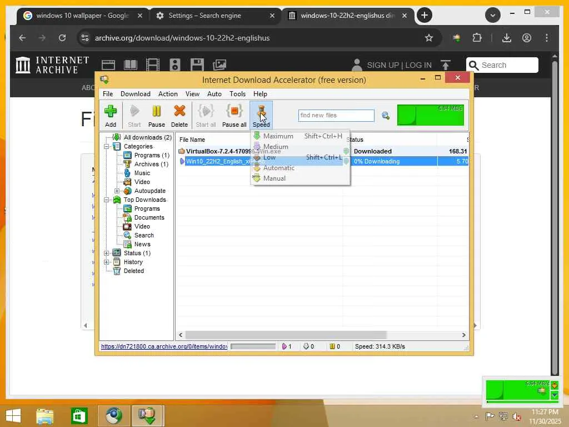This screenshot has width=569, height=427.
Task: Click the download list's horizontal scrollbar
Action: coord(286,335)
